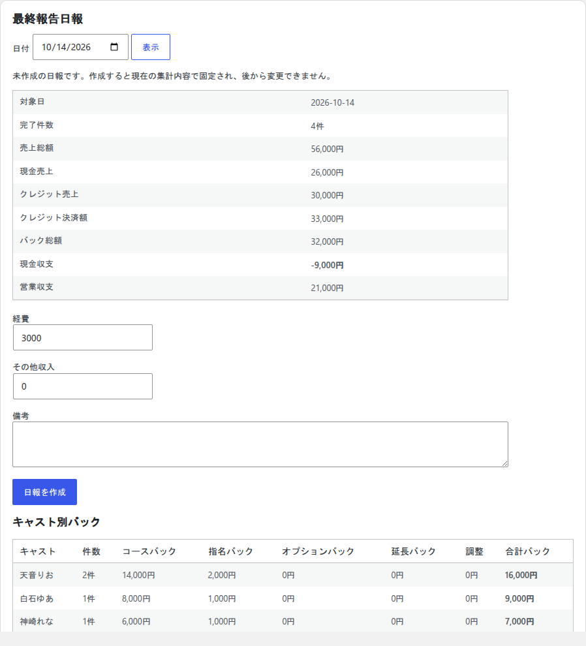The width and height of the screenshot is (586, 646).
Task: Select 神崎れな's total 7,000円
Action: pyautogui.click(x=519, y=621)
